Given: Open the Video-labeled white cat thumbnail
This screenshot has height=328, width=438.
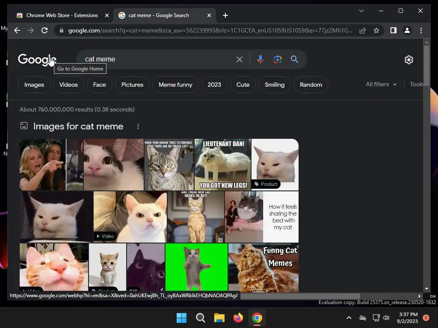Looking at the screenshot, I should (x=130, y=217).
